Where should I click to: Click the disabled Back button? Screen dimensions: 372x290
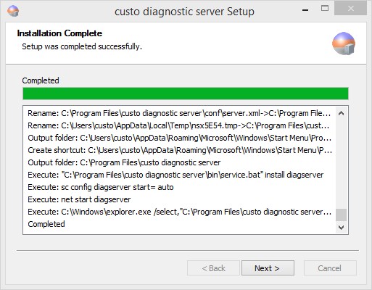(x=213, y=268)
